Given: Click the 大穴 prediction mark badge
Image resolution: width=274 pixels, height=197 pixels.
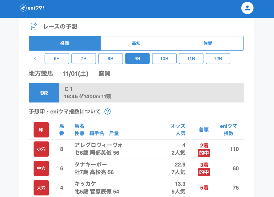Looking at the screenshot, I should 41,188.
